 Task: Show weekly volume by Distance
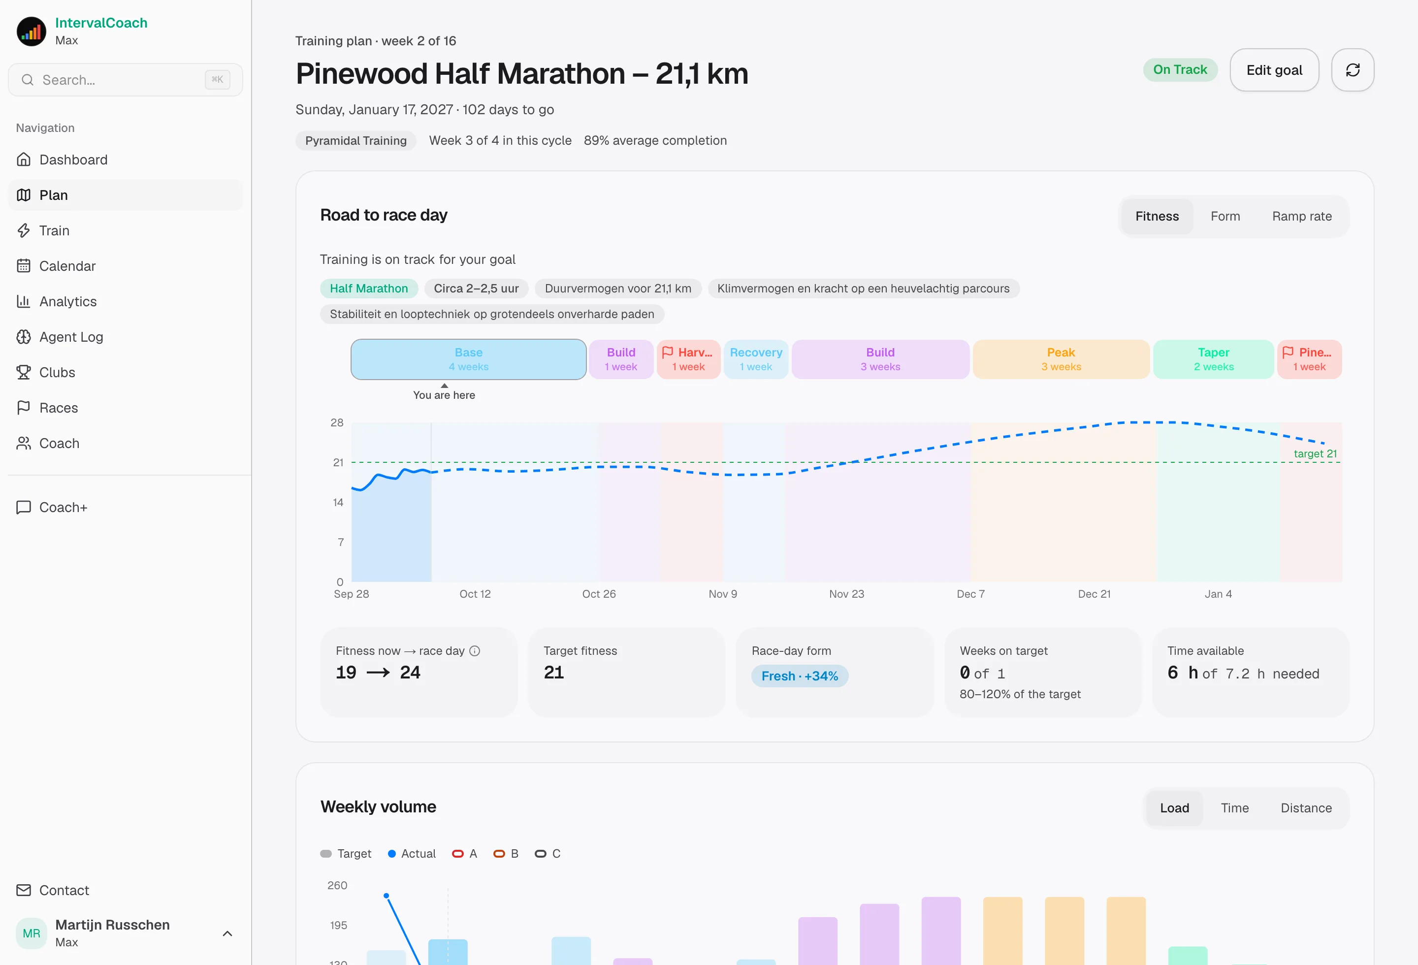1306,808
